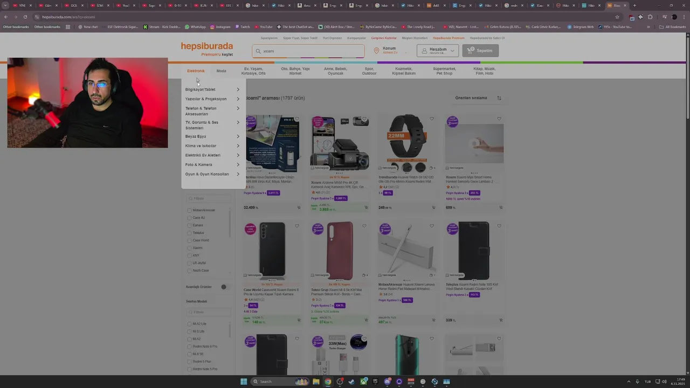Click the Konum location pin icon

[377, 51]
